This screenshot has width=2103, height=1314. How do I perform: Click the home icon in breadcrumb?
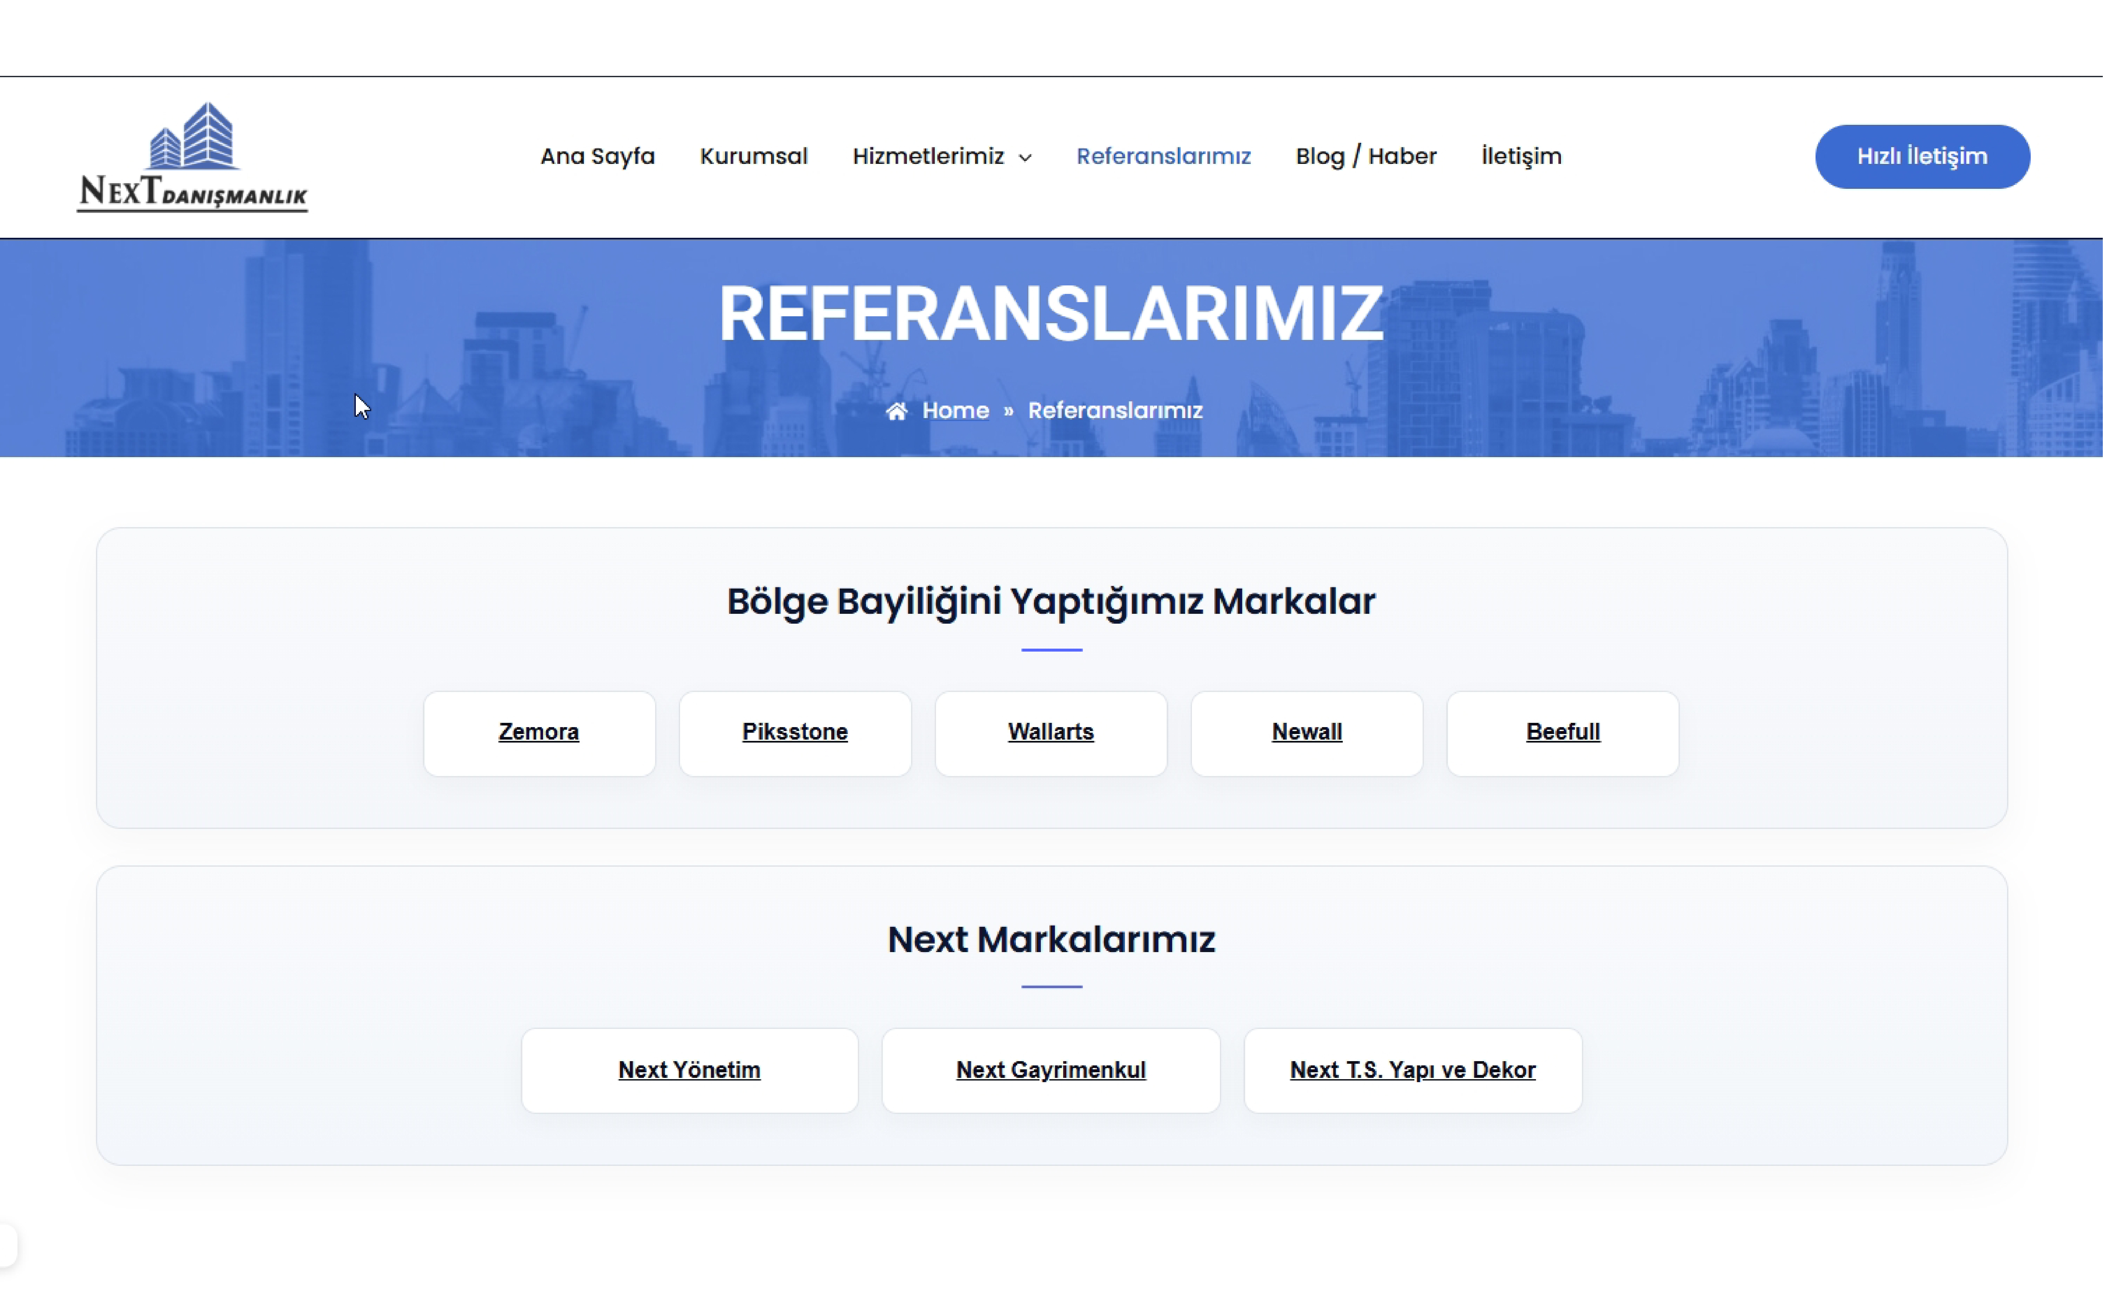pyautogui.click(x=896, y=411)
